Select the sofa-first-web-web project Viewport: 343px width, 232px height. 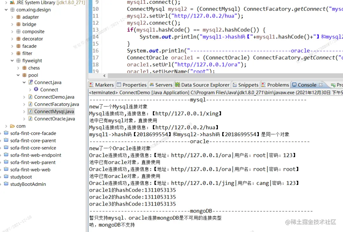(30, 170)
